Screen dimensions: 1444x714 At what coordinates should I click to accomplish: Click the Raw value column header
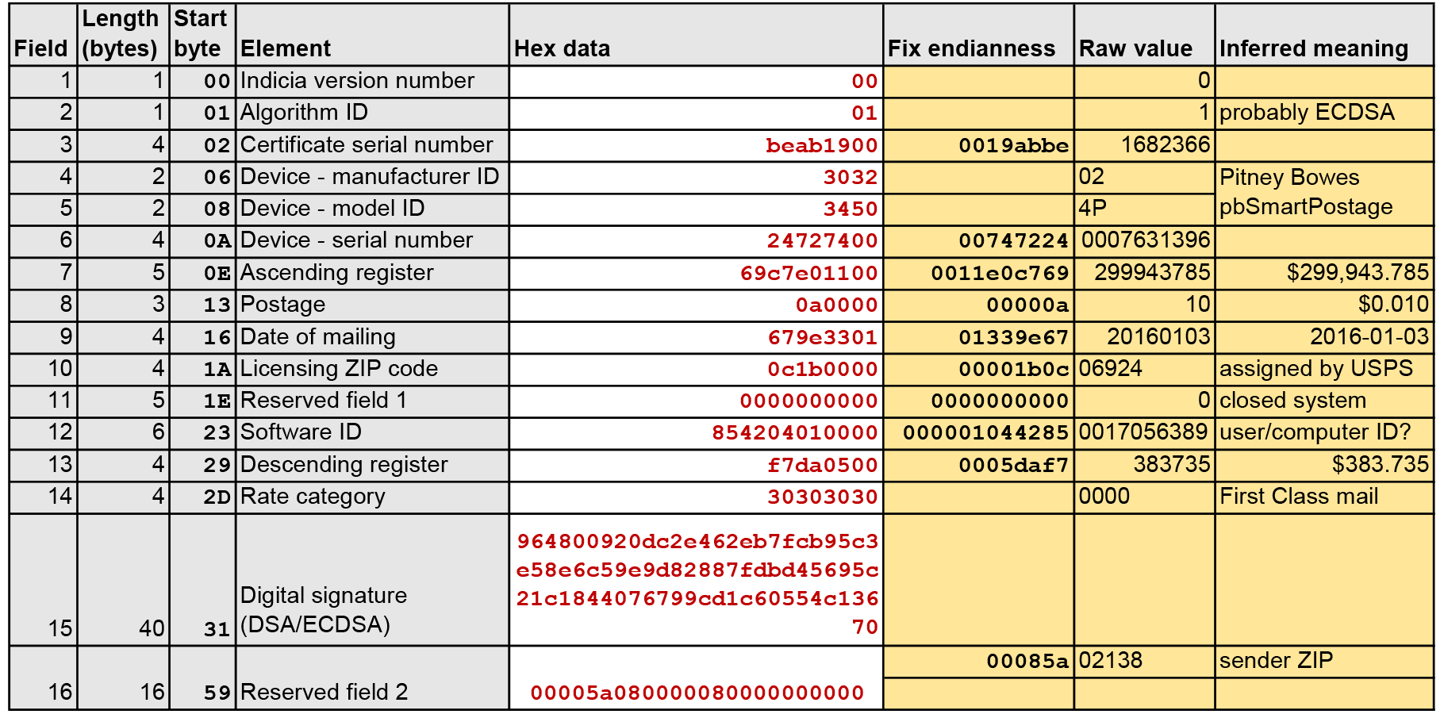(1144, 35)
